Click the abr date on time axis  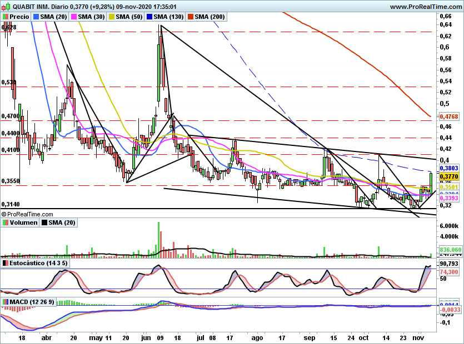click(x=47, y=338)
